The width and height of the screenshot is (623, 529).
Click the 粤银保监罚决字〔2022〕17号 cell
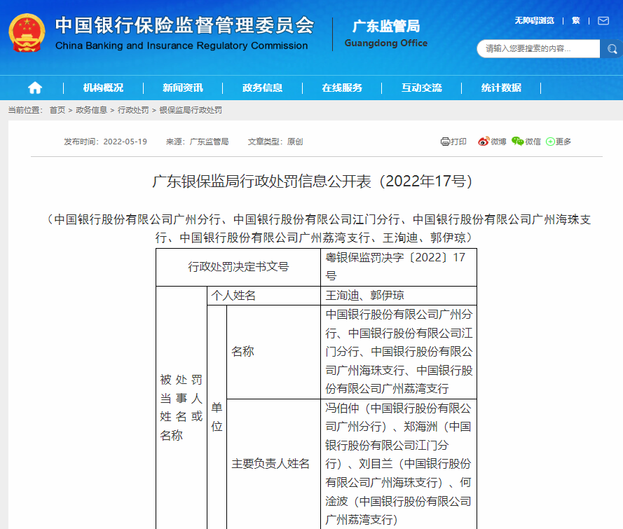point(399,267)
